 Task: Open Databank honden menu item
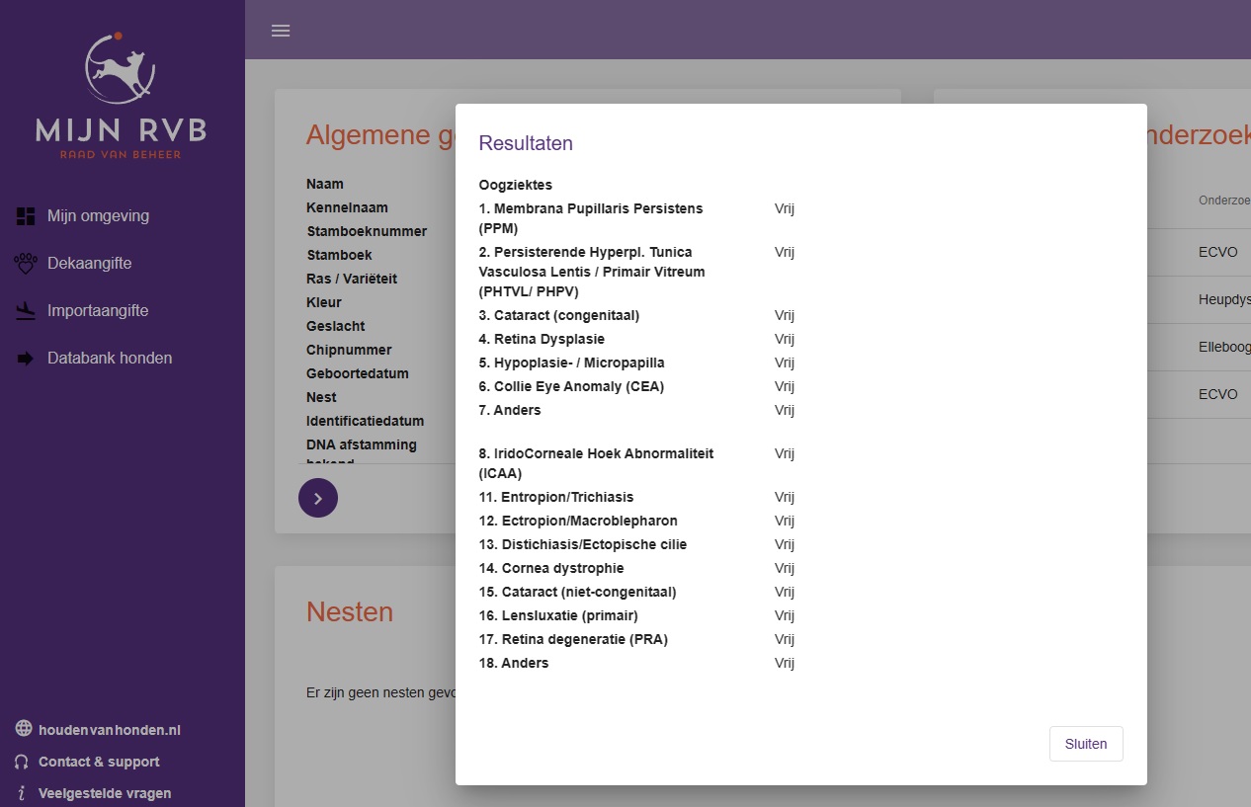[x=110, y=359]
